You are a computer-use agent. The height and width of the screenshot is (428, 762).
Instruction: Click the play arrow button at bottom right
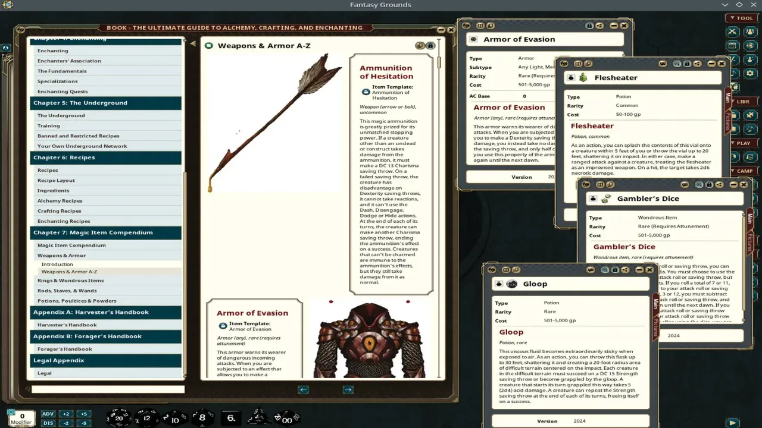point(733,423)
